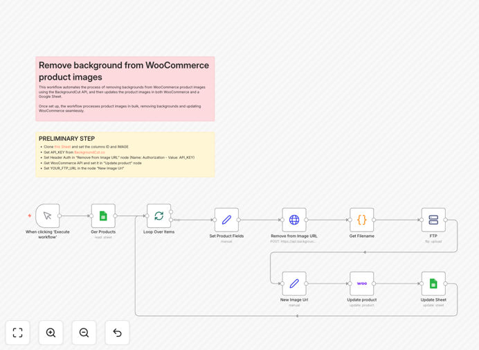Click the 'Update Sheet' label text
The width and height of the screenshot is (479, 350).
point(433,300)
